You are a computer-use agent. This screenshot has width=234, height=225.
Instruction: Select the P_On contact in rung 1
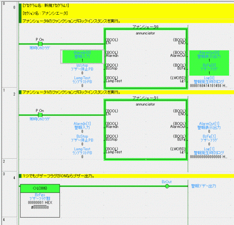[40, 115]
